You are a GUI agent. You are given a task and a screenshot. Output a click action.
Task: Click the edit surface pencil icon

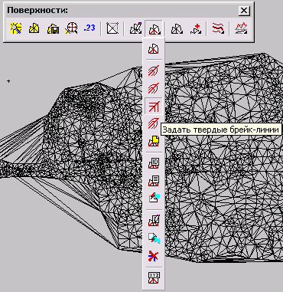click(135, 28)
